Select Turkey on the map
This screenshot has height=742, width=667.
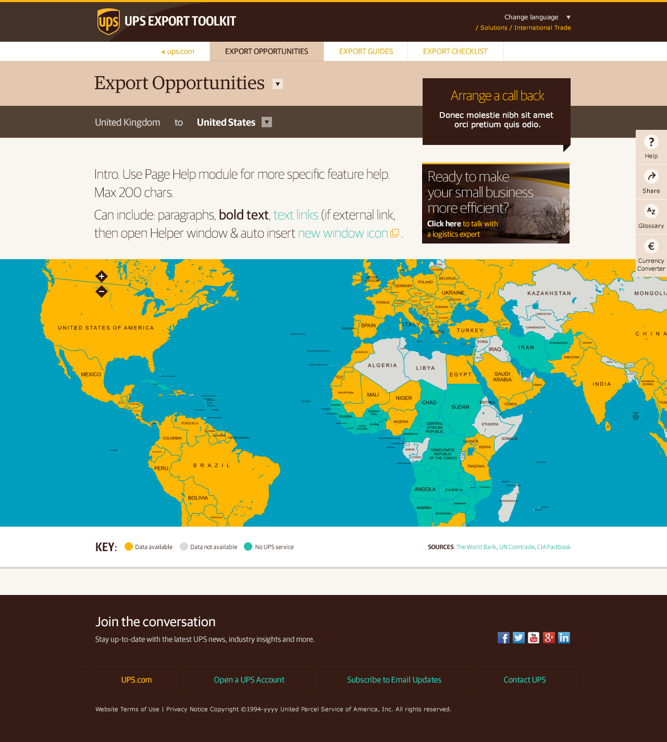(470, 330)
